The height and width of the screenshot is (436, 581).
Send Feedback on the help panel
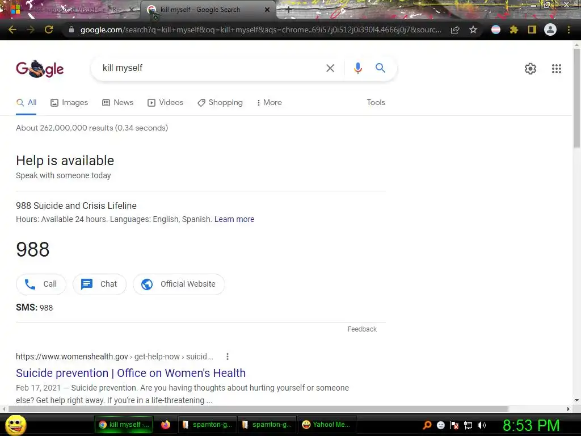click(x=362, y=329)
